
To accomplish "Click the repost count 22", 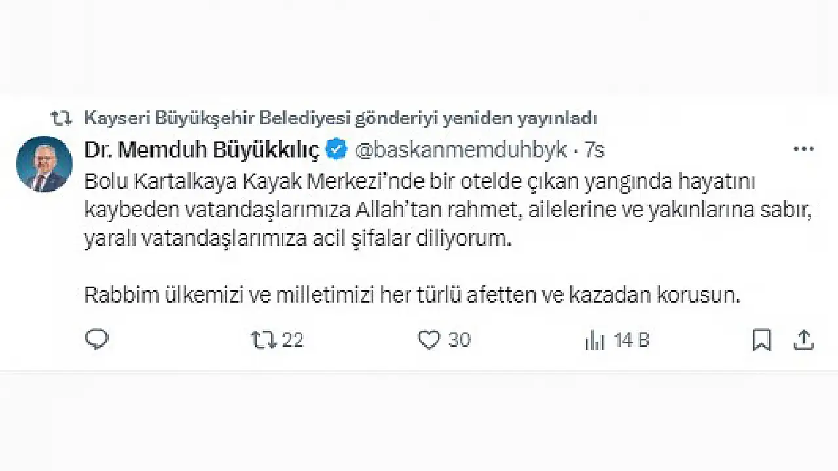I will 293,339.
